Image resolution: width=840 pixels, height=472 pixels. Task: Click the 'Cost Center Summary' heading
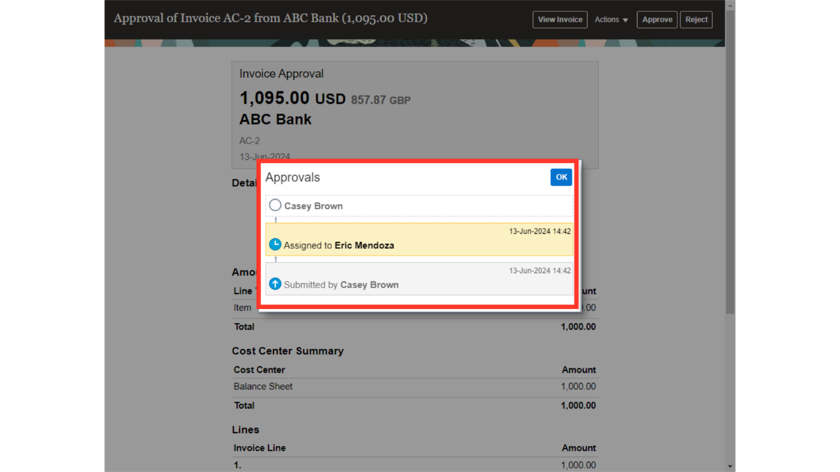coord(287,351)
